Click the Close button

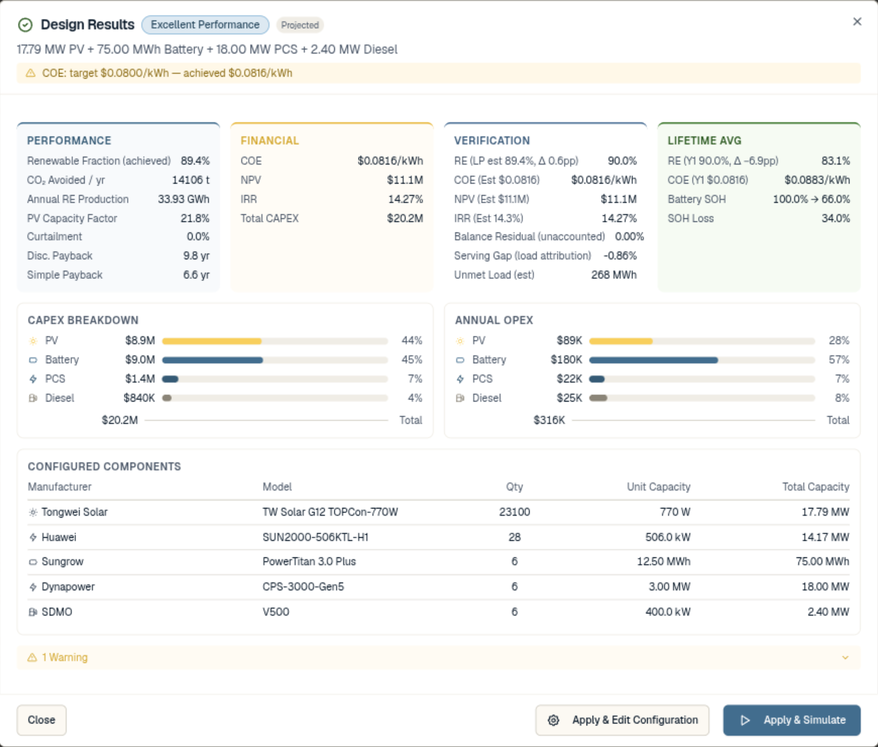pos(42,720)
